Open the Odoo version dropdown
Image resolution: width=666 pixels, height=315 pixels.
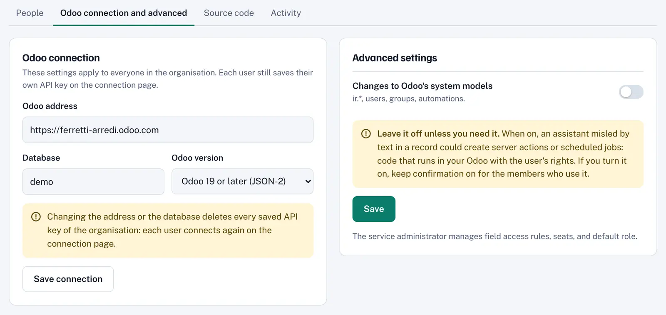(x=242, y=182)
